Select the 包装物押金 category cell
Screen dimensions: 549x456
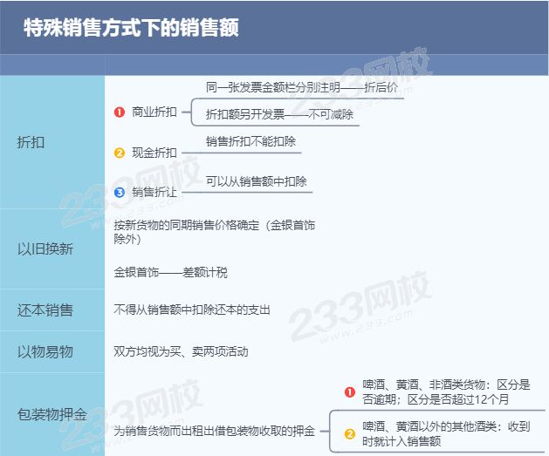pyautogui.click(x=51, y=414)
